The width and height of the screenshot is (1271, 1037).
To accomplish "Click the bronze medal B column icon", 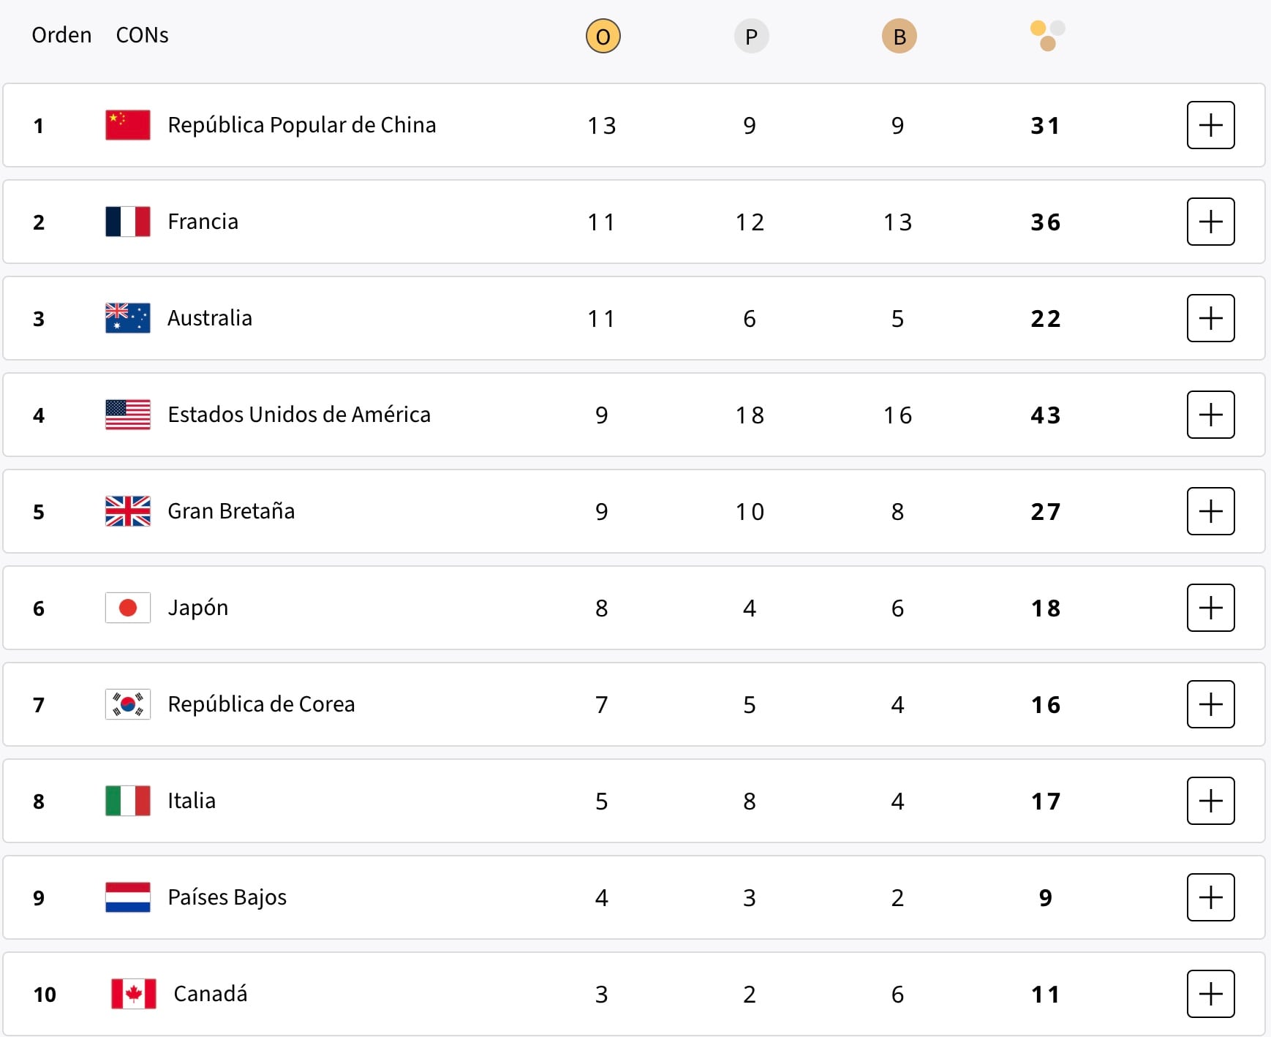I will tap(899, 37).
